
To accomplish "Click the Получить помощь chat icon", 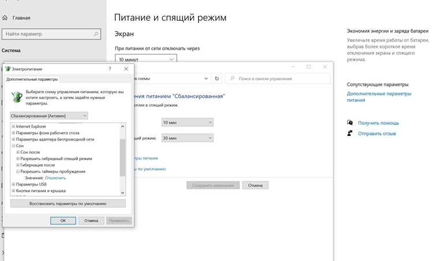I will tap(350, 123).
